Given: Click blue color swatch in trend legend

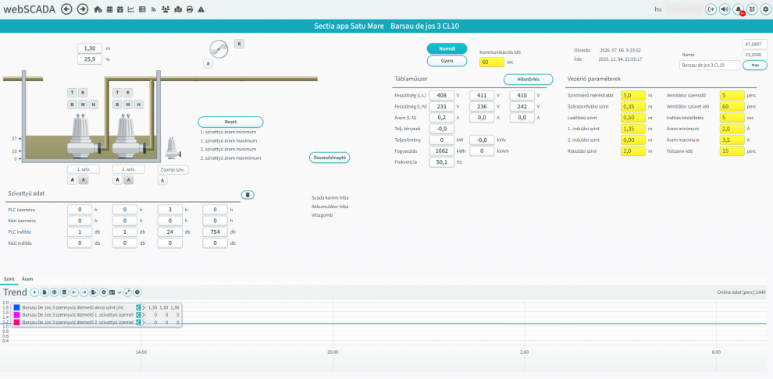Looking at the screenshot, I should pyautogui.click(x=16, y=307).
